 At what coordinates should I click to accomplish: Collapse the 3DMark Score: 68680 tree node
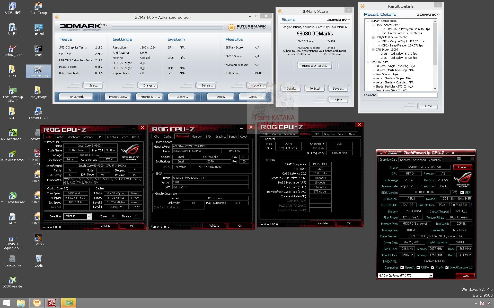pyautogui.click(x=368, y=21)
